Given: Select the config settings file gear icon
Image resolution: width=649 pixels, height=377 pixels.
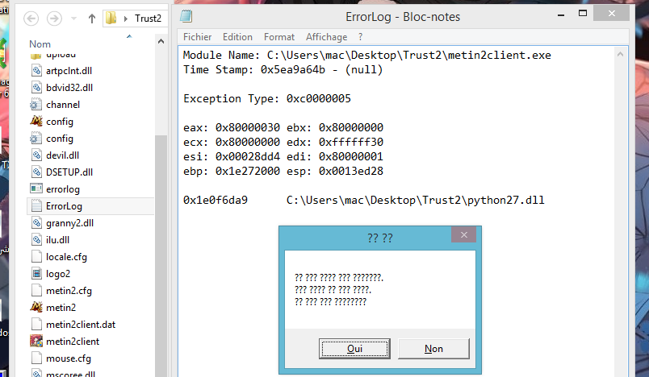Looking at the screenshot, I should [x=36, y=139].
